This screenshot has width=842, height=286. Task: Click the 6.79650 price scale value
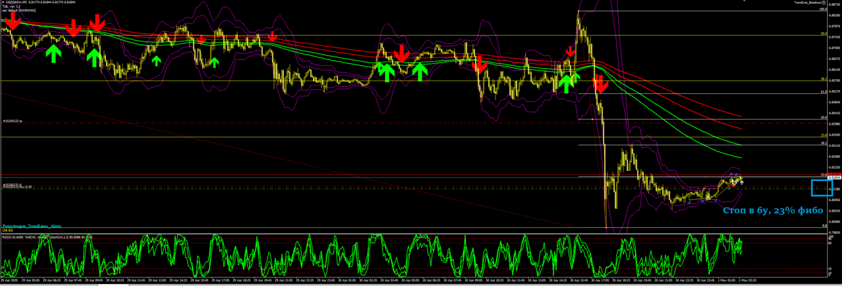pyautogui.click(x=834, y=232)
